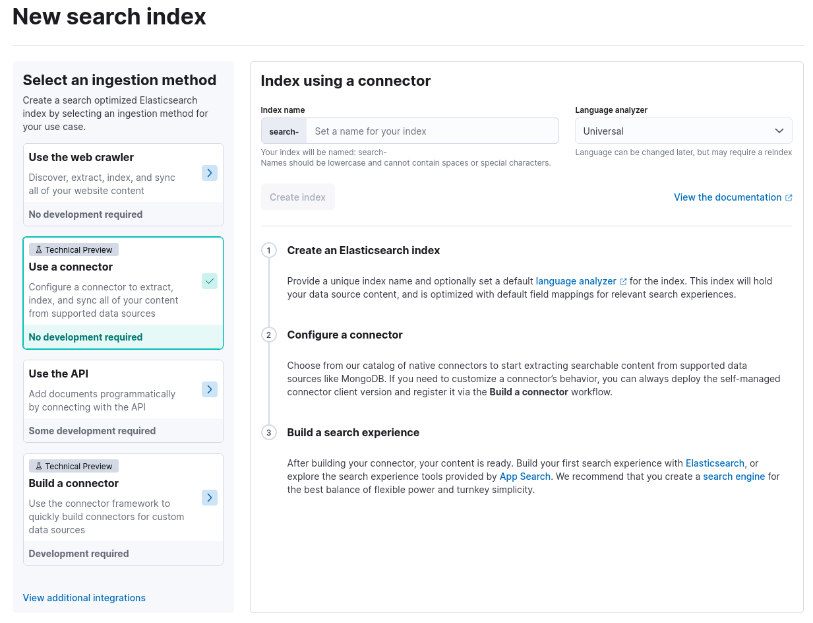The width and height of the screenshot is (813, 623).
Task: Click the step 1 numbered circle indicator
Action: pyautogui.click(x=268, y=250)
